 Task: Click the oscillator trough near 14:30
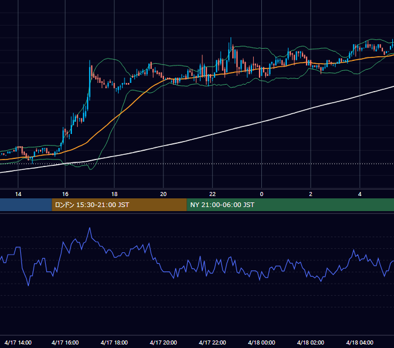[28, 285]
